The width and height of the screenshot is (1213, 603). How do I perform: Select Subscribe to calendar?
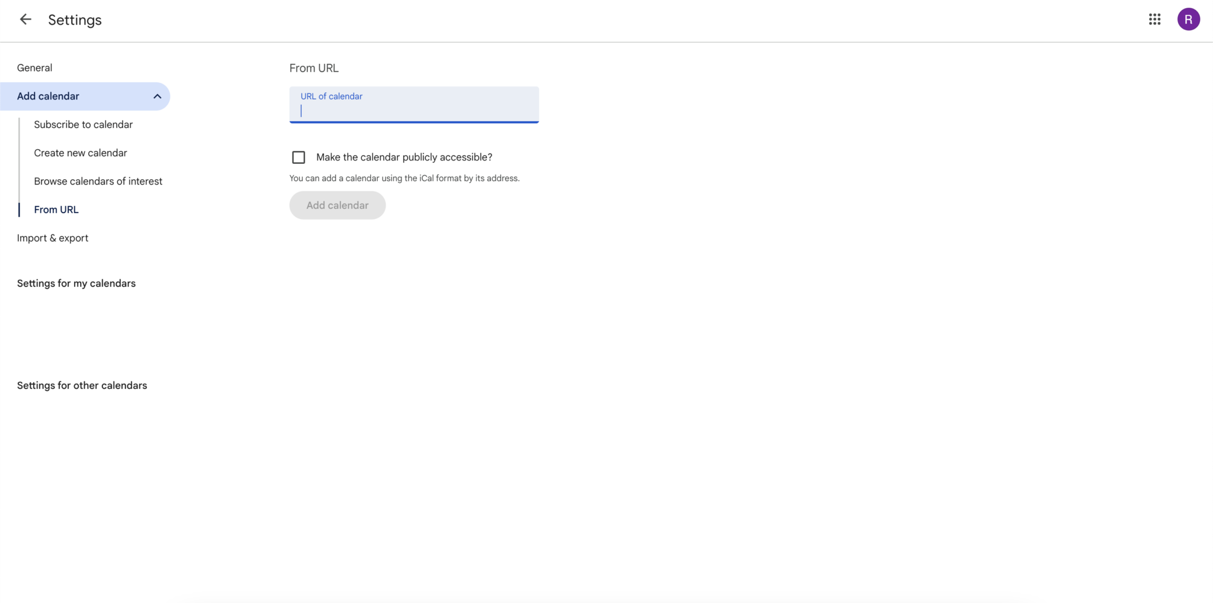tap(83, 124)
